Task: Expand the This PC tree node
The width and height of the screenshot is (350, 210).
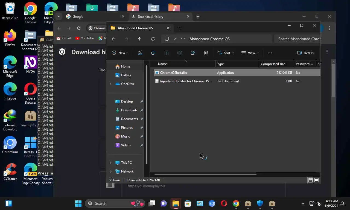Action: [111, 163]
